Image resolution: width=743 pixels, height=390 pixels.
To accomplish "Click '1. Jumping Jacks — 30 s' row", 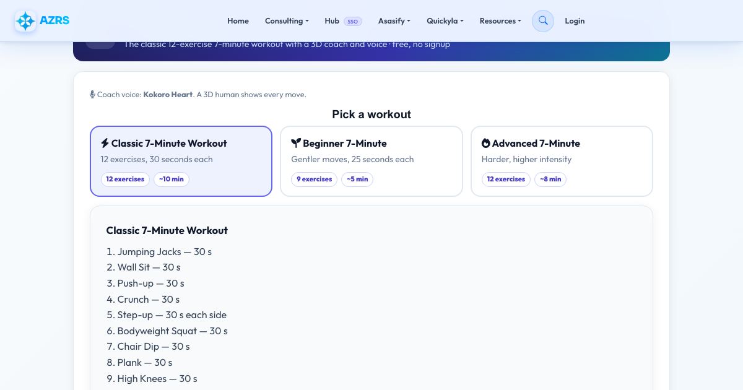I will tap(159, 252).
